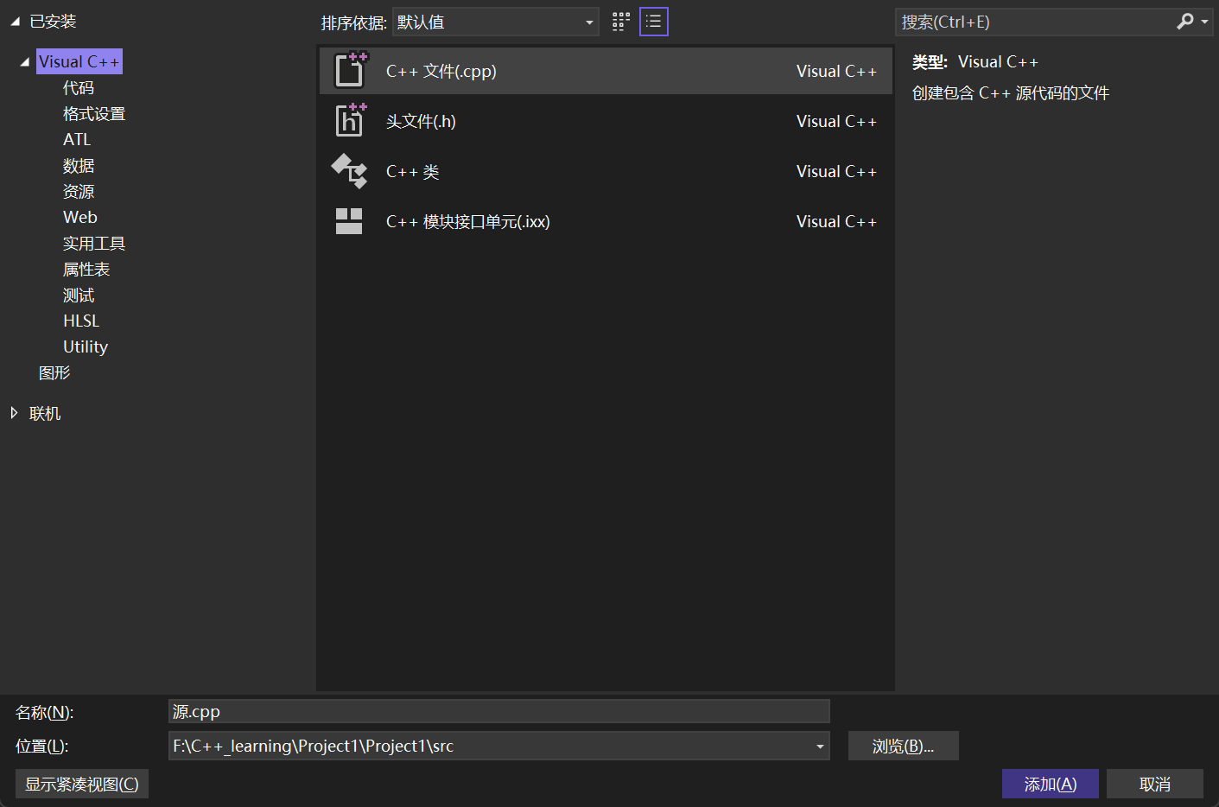Expand the 联机 tree node
This screenshot has height=807, width=1219.
pyautogui.click(x=14, y=413)
